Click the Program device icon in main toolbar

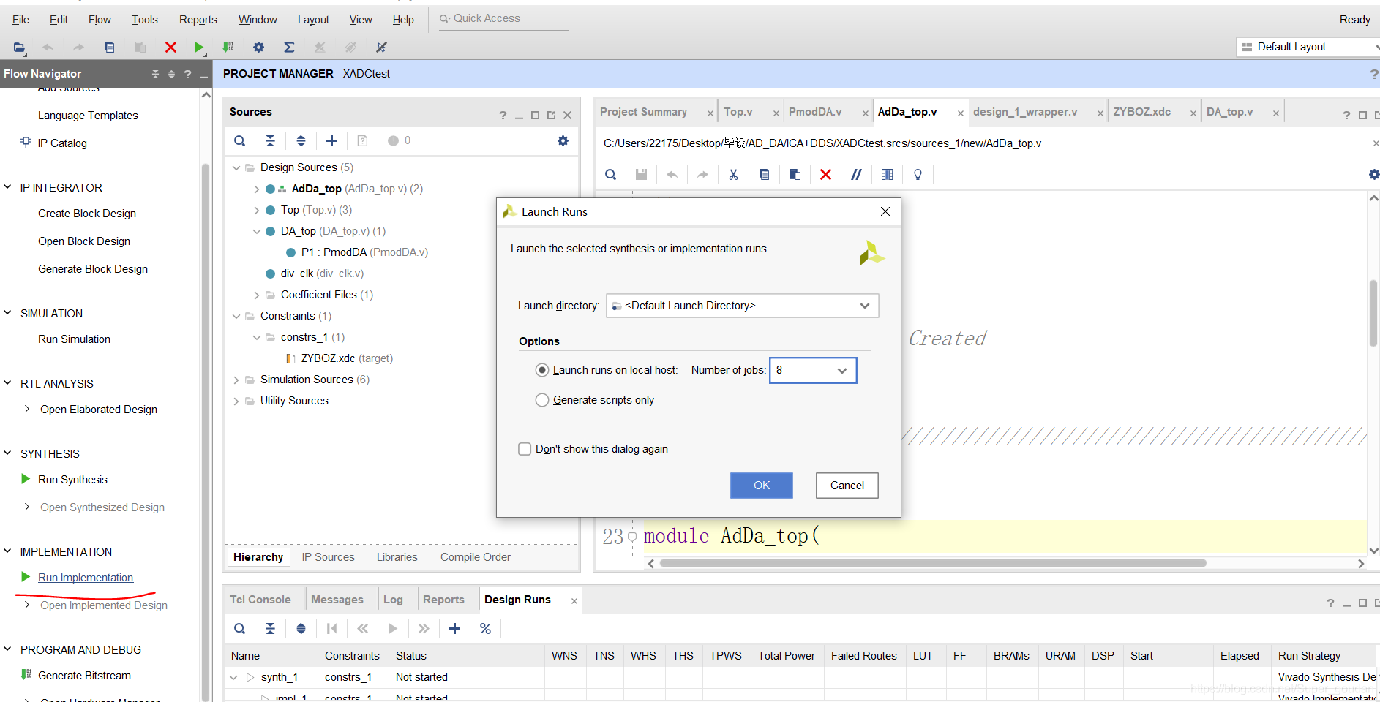(228, 48)
